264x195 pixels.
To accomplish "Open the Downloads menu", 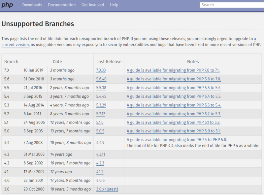I will 32,5.
